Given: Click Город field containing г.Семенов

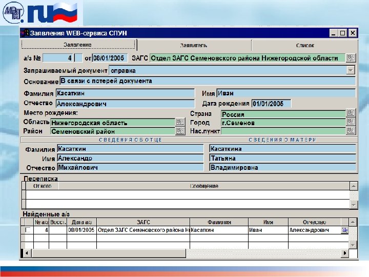Looking at the screenshot, I should click(x=283, y=123).
